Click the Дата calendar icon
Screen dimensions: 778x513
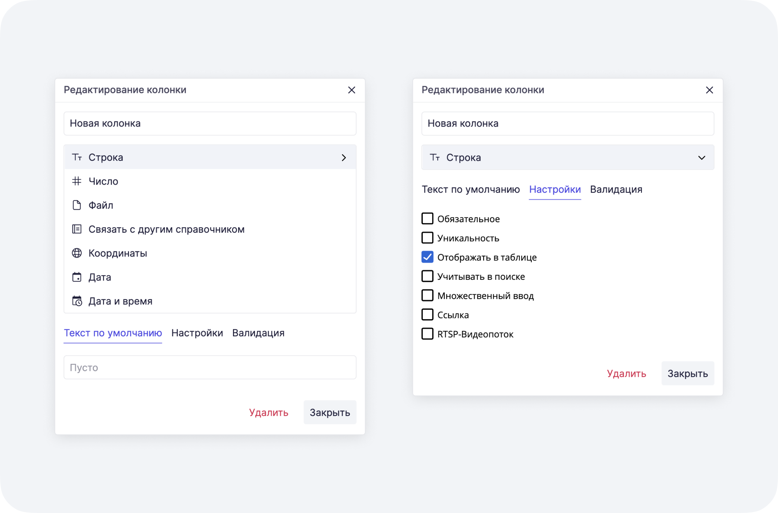click(x=77, y=277)
